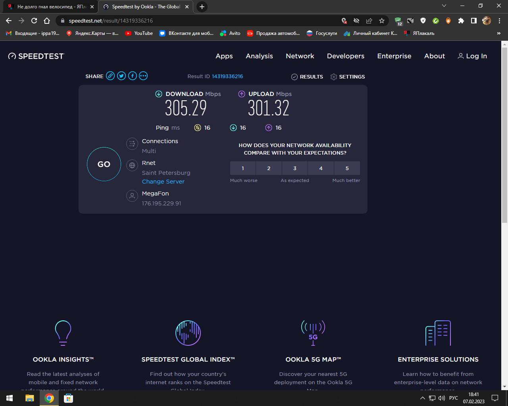
Task: Open File Explorer from the taskbar
Action: pyautogui.click(x=30, y=398)
